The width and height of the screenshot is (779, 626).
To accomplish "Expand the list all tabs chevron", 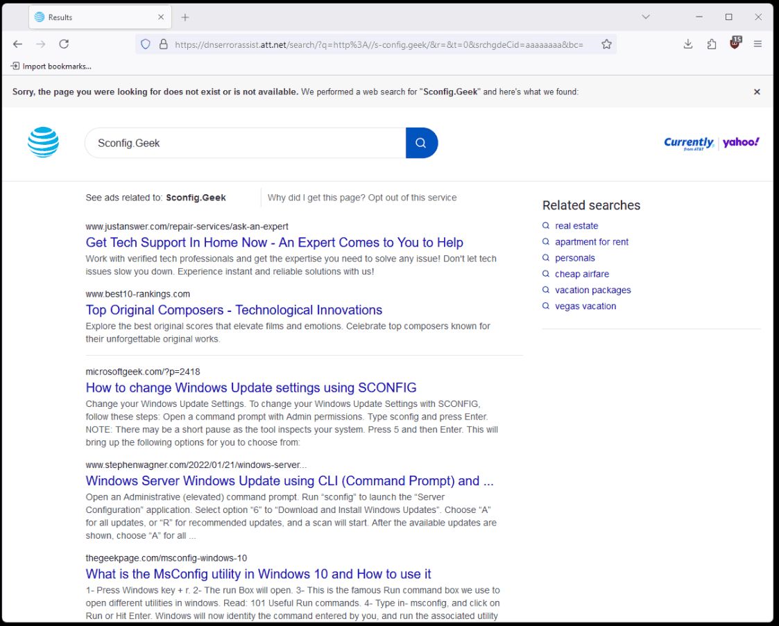I will tap(645, 17).
